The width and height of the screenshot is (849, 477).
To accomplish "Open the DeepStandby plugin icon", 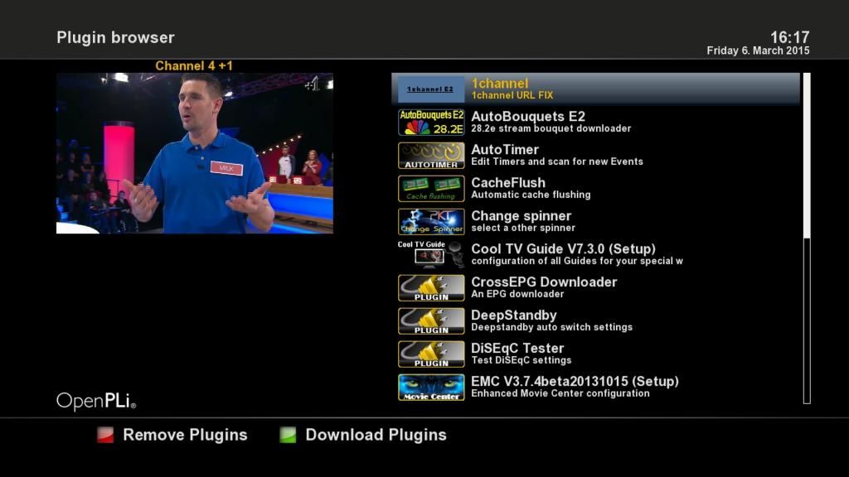I will pyautogui.click(x=431, y=320).
